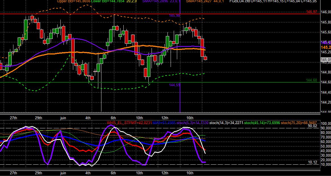Select the Lower BB=144,7854 indicator label
The height and width of the screenshot is (176, 331).
click(108, 1)
